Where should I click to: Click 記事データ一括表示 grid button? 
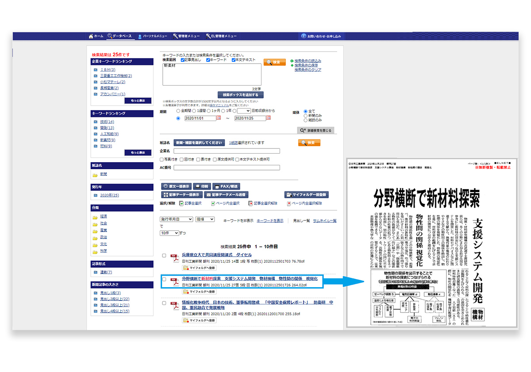pos(182,194)
